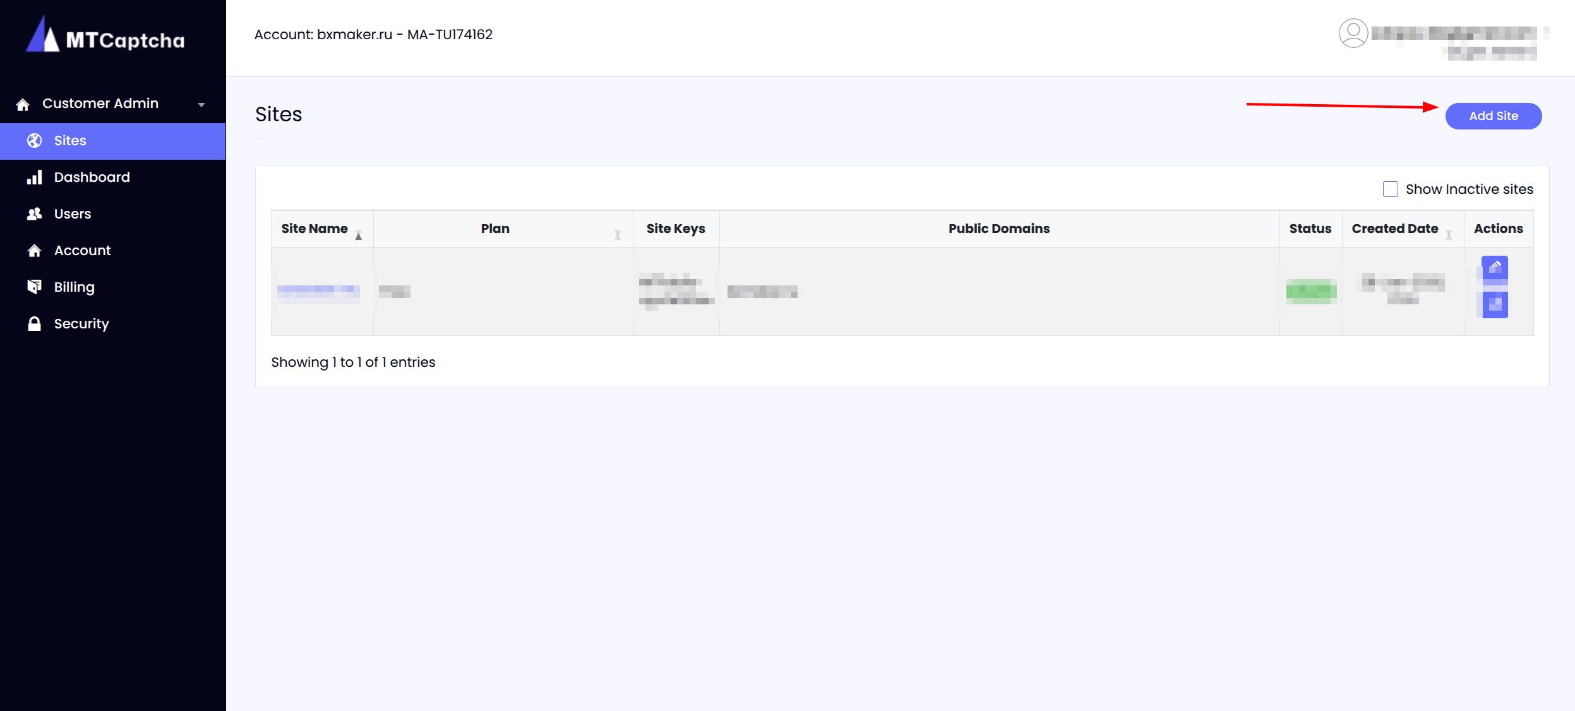
Task: Sort table by Site Name column arrow
Action: (x=358, y=235)
